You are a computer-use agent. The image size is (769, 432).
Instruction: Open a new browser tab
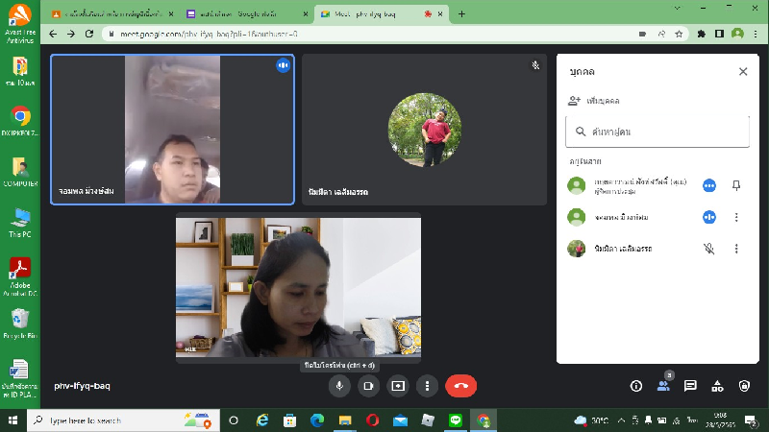click(x=461, y=14)
